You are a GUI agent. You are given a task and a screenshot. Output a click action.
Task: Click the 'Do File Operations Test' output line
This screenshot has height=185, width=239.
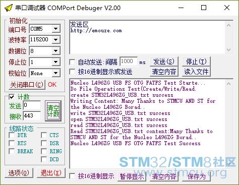pyautogui.click(x=133, y=89)
